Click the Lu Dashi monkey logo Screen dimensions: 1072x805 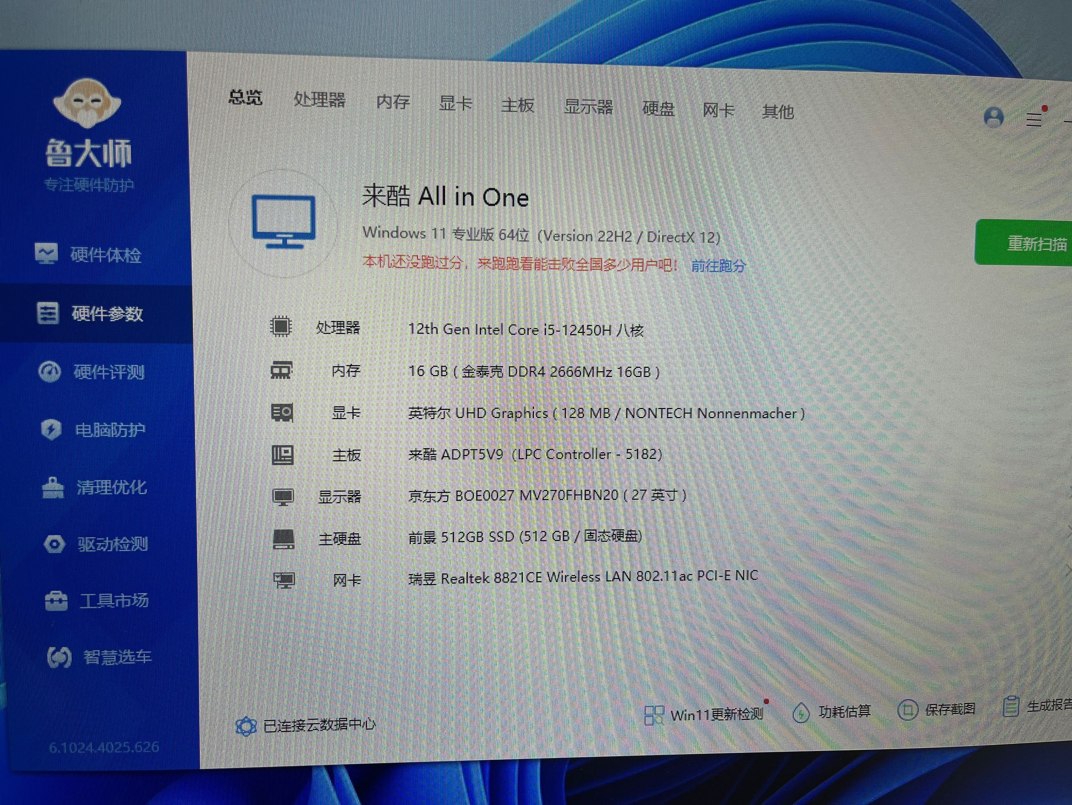pos(87,103)
